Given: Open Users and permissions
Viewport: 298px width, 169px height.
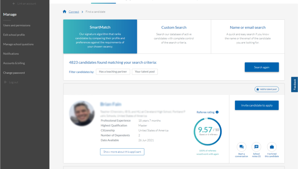Looking at the screenshot, I should pyautogui.click(x=17, y=25).
